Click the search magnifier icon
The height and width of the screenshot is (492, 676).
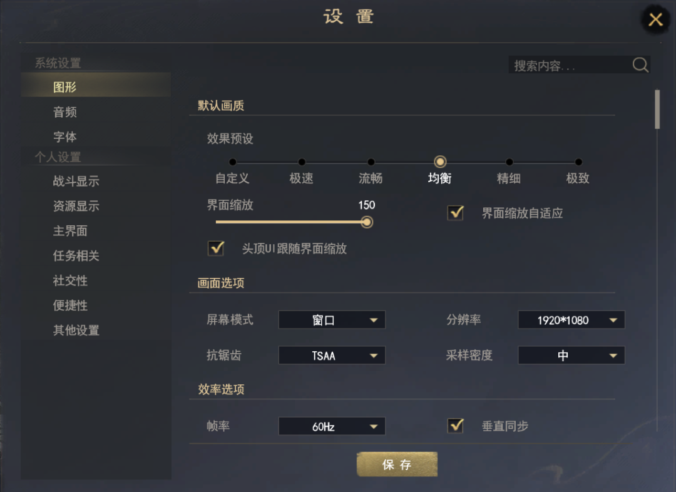point(640,65)
